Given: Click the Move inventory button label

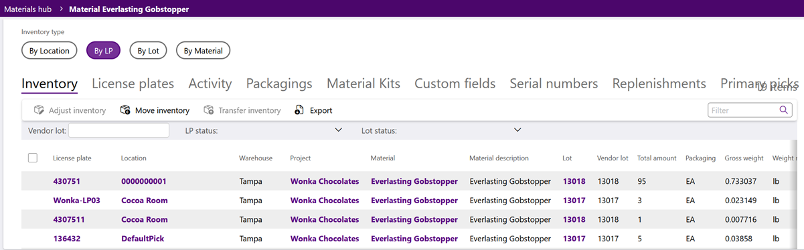Looking at the screenshot, I should (162, 110).
